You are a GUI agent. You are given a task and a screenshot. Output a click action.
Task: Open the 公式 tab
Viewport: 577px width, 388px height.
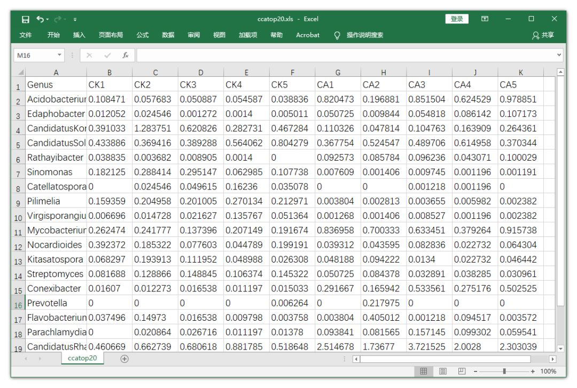(143, 35)
